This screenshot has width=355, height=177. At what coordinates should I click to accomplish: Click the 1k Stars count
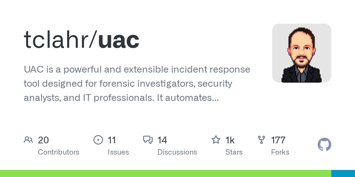(x=230, y=140)
